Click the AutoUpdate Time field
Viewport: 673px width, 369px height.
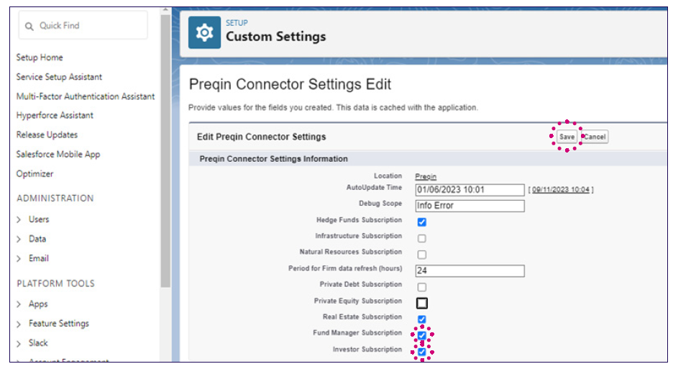coord(470,190)
